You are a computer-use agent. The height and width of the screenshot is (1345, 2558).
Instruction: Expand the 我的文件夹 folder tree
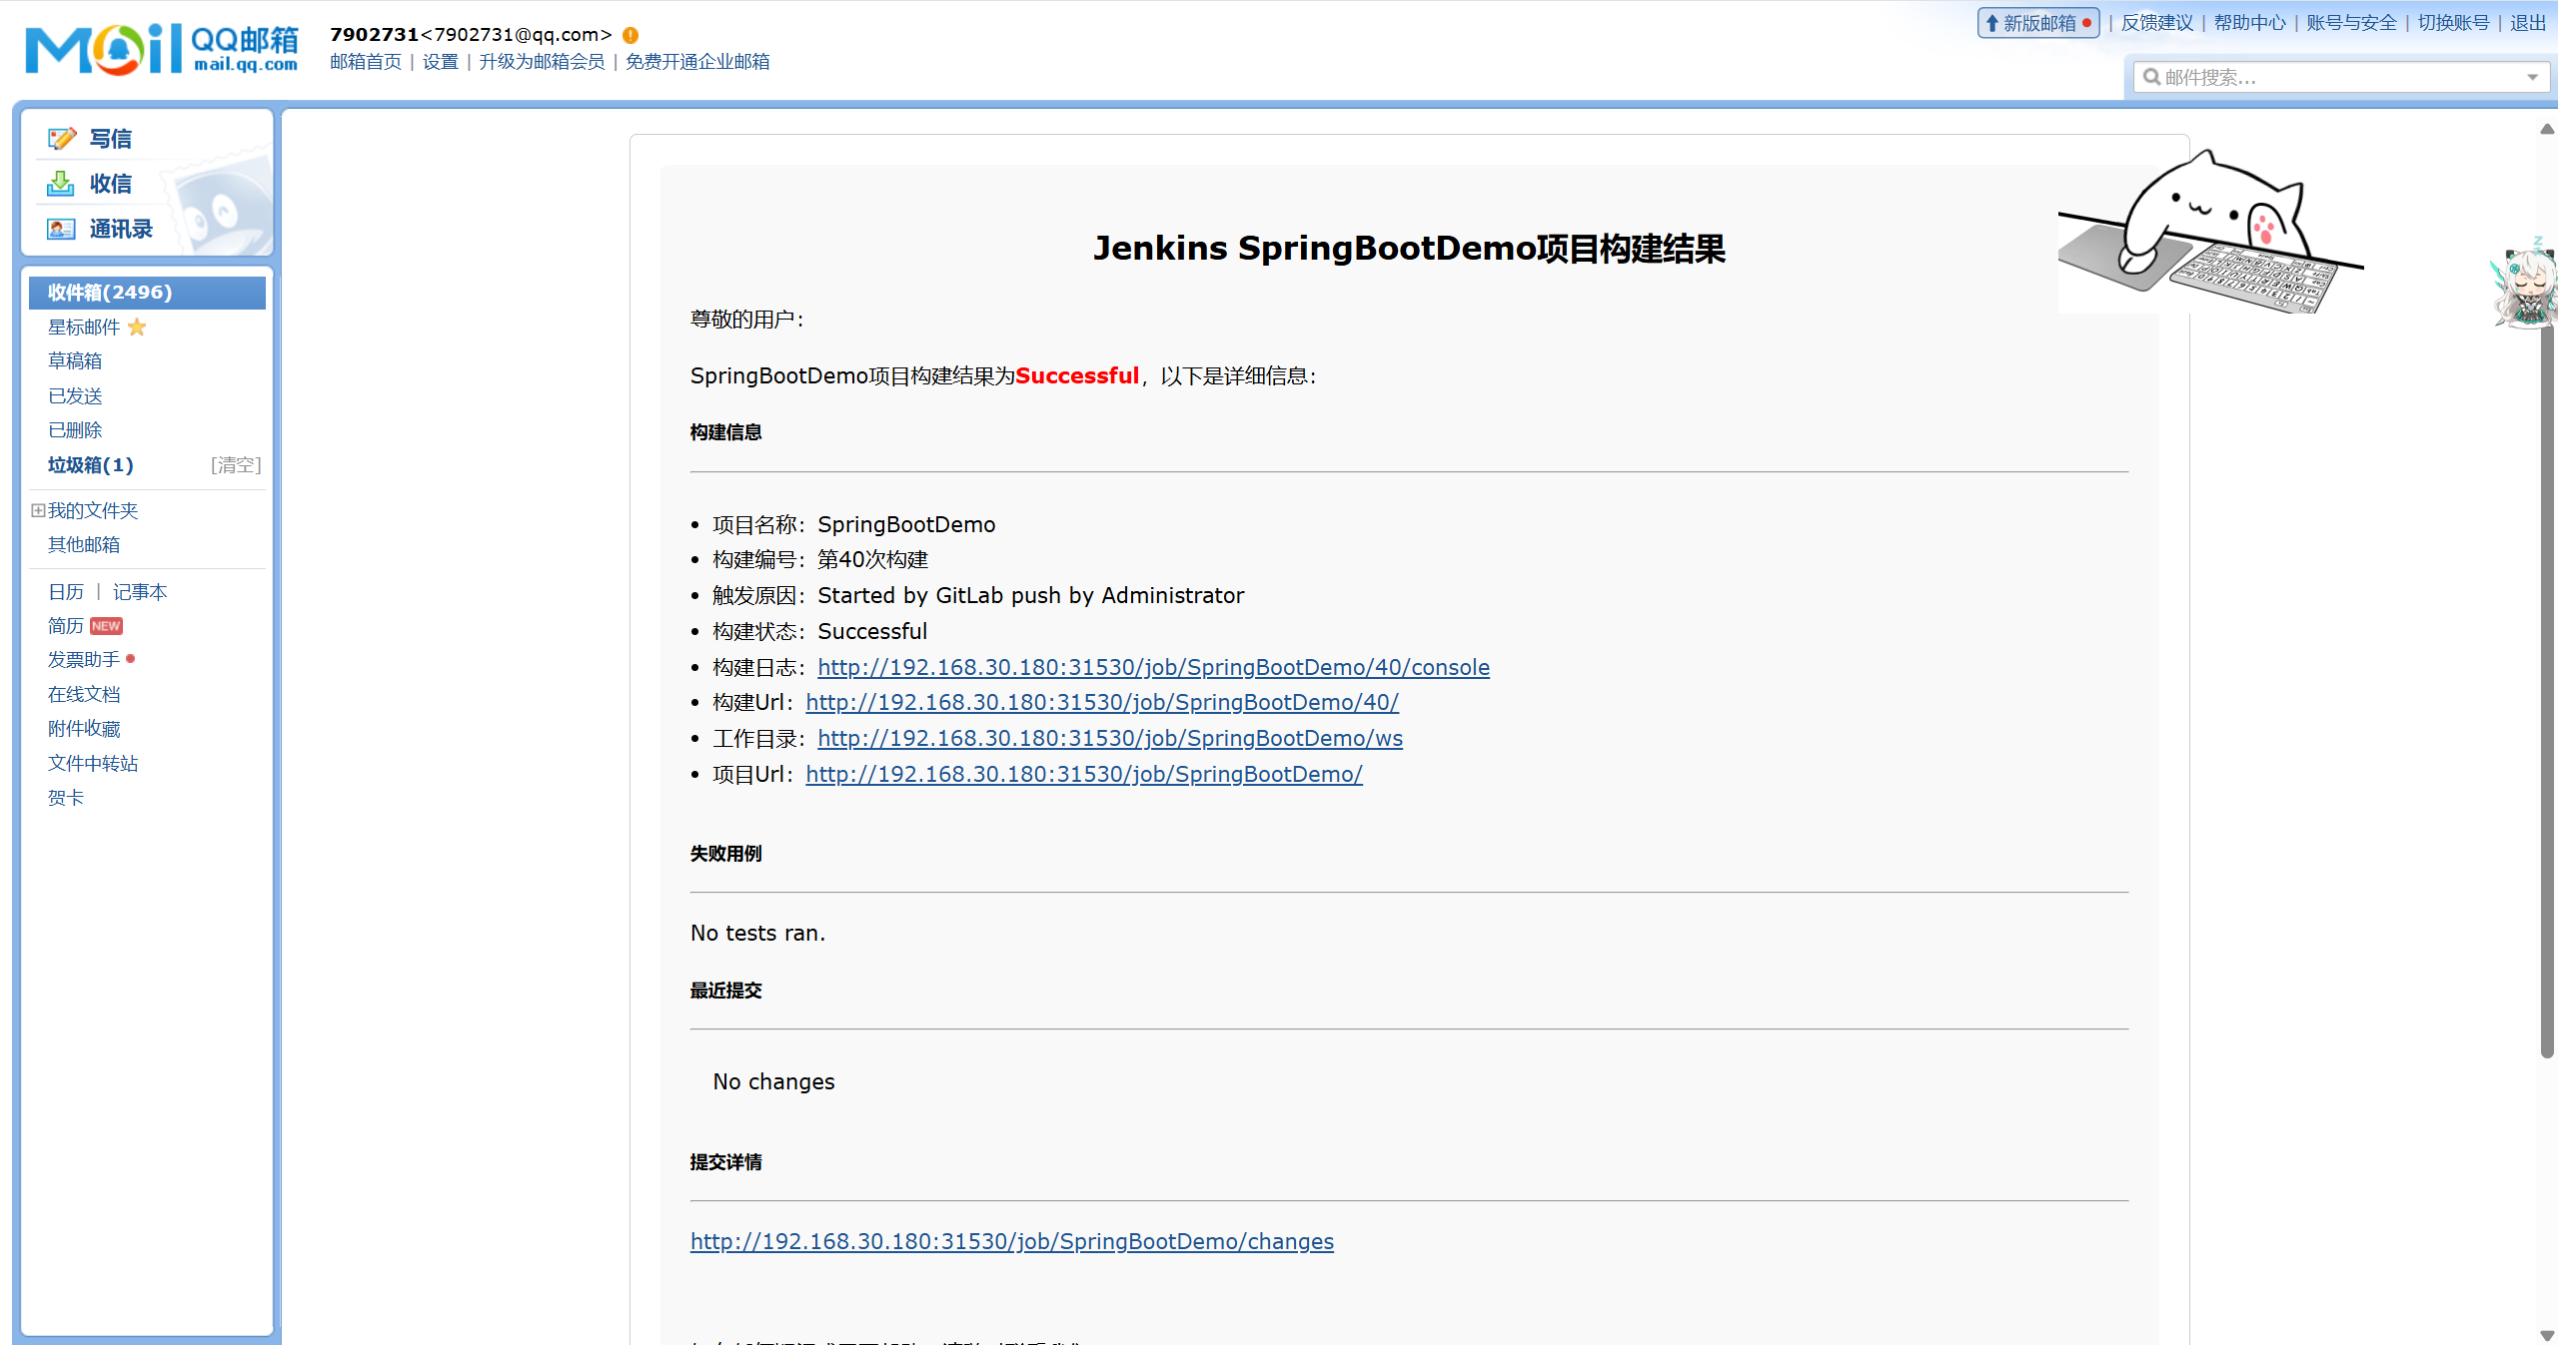(38, 510)
